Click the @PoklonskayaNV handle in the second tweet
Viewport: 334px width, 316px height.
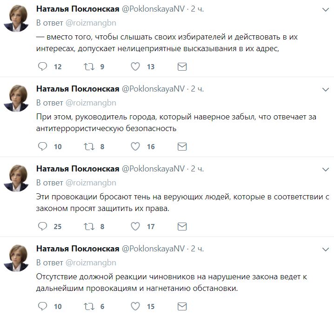(153, 89)
